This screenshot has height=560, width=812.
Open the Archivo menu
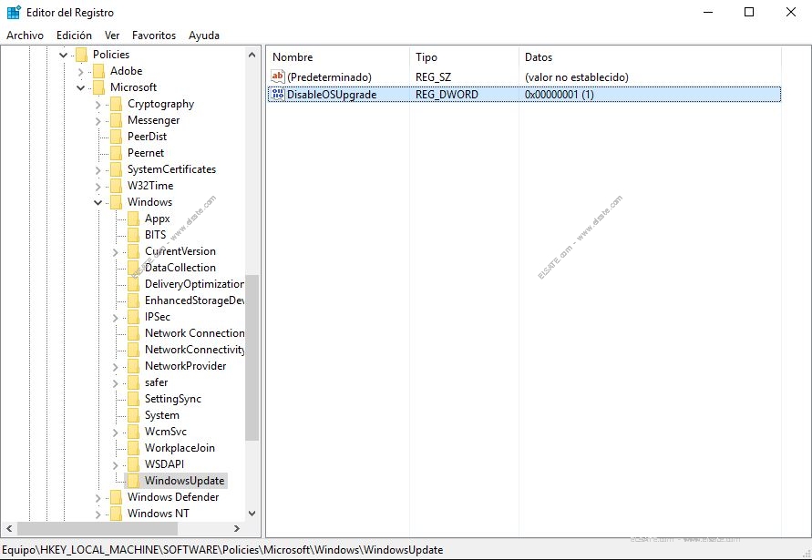click(25, 36)
